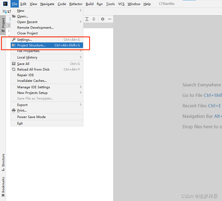This screenshot has width=222, height=201.
Task: Open the Edit menu
Action: coord(23,4)
